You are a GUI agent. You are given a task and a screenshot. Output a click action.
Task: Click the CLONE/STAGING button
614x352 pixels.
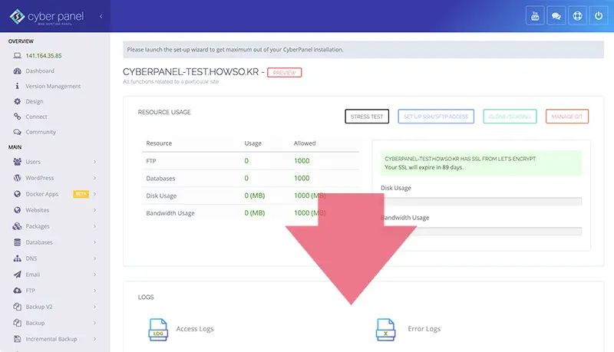[x=510, y=116]
